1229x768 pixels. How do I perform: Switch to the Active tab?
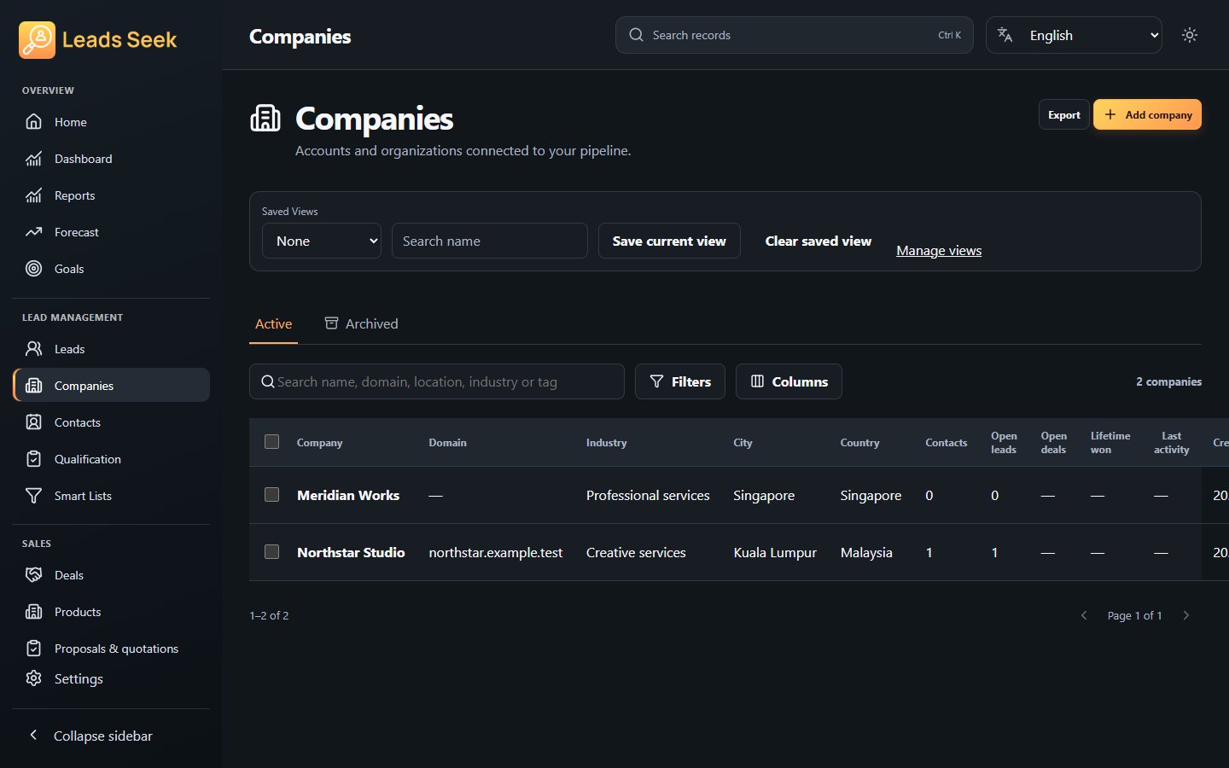click(x=273, y=324)
